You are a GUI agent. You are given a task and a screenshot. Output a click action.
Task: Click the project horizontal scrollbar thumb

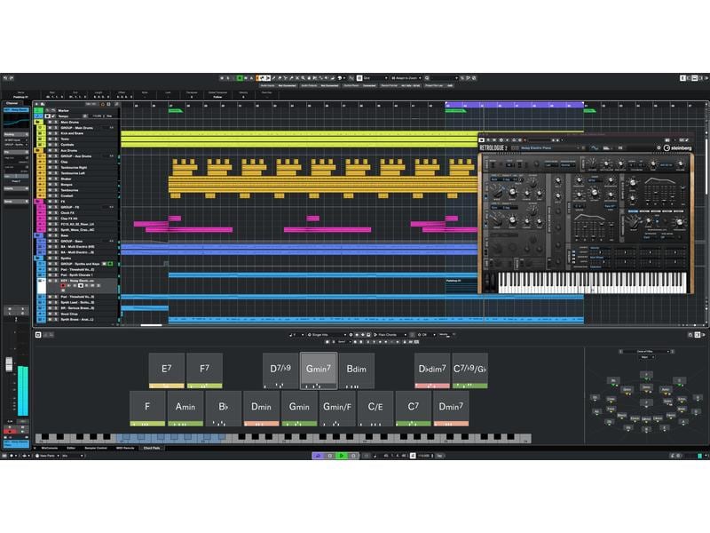pyautogui.click(x=151, y=325)
